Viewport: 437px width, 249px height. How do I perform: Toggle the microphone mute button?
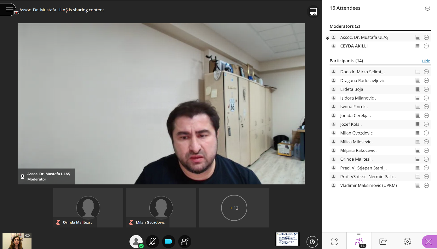coord(152,241)
